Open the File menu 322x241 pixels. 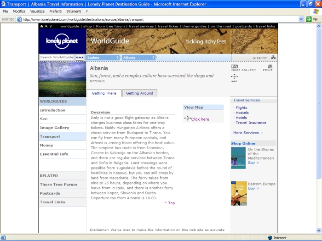6,11
